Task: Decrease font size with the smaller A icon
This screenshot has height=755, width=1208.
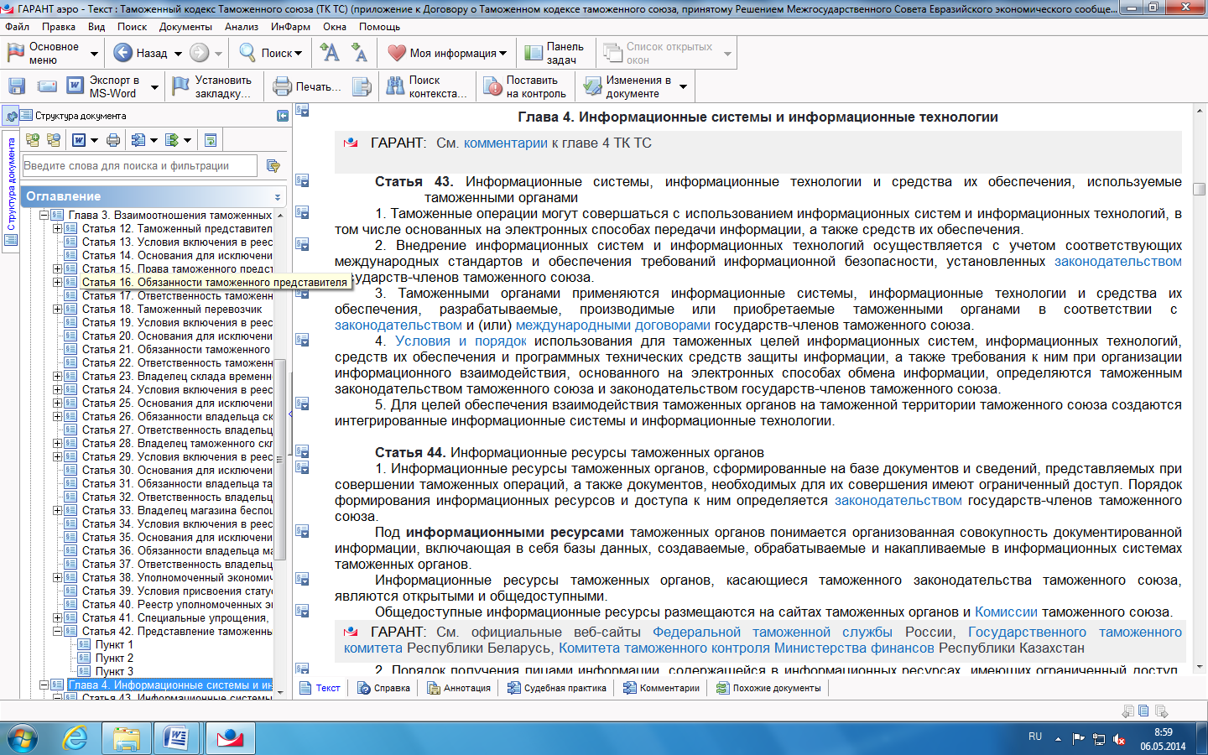Action: (x=360, y=53)
